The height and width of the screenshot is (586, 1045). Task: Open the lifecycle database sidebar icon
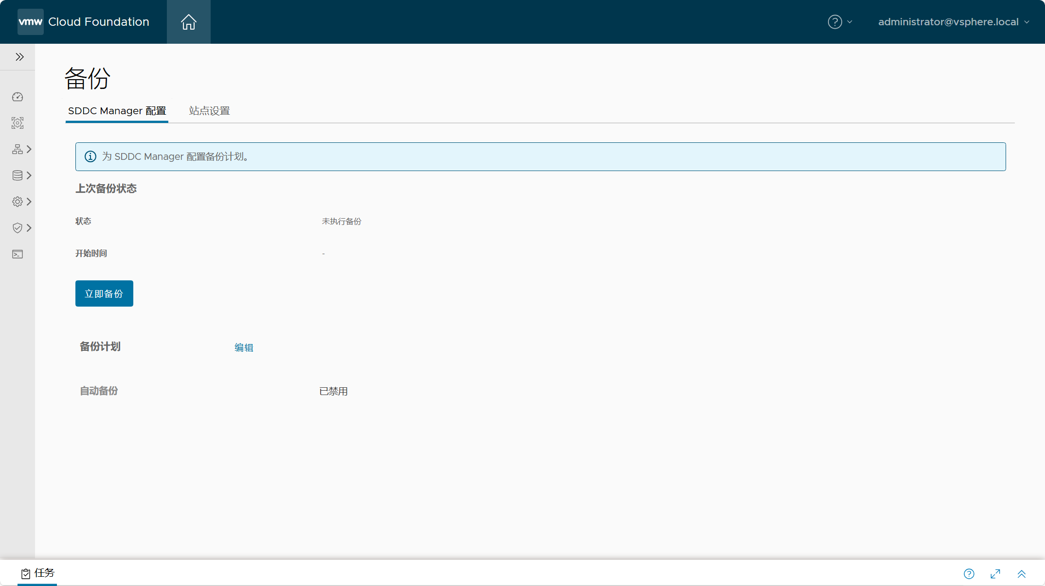click(x=18, y=175)
